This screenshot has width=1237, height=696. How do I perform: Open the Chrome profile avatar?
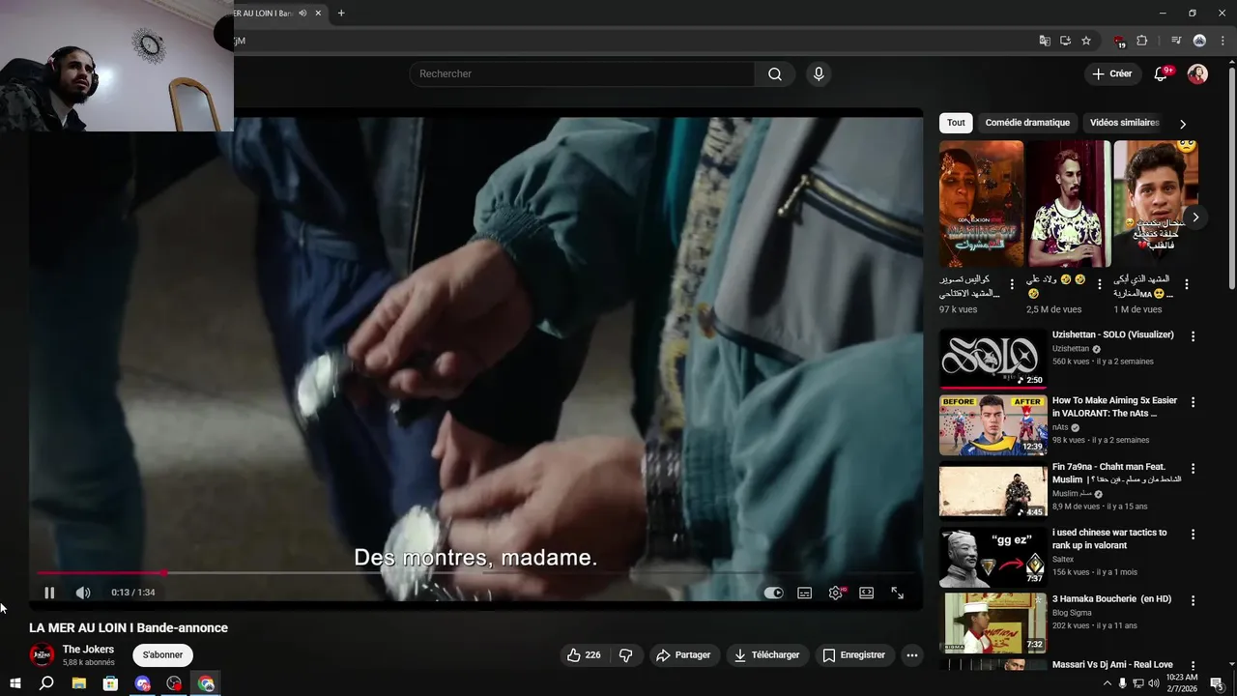pos(1199,41)
